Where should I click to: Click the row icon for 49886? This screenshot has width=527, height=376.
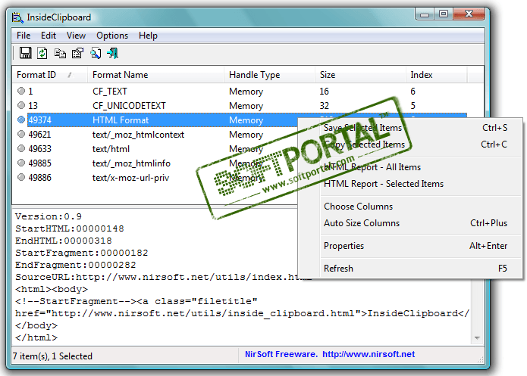coord(21,177)
